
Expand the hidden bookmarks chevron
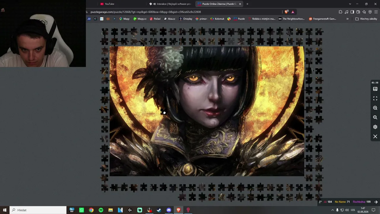(347, 19)
